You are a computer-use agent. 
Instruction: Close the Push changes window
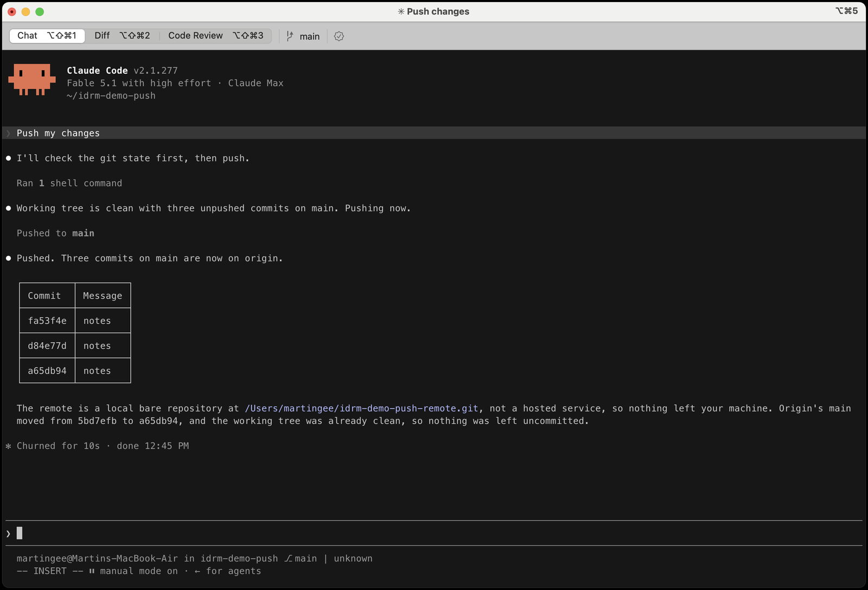(12, 11)
